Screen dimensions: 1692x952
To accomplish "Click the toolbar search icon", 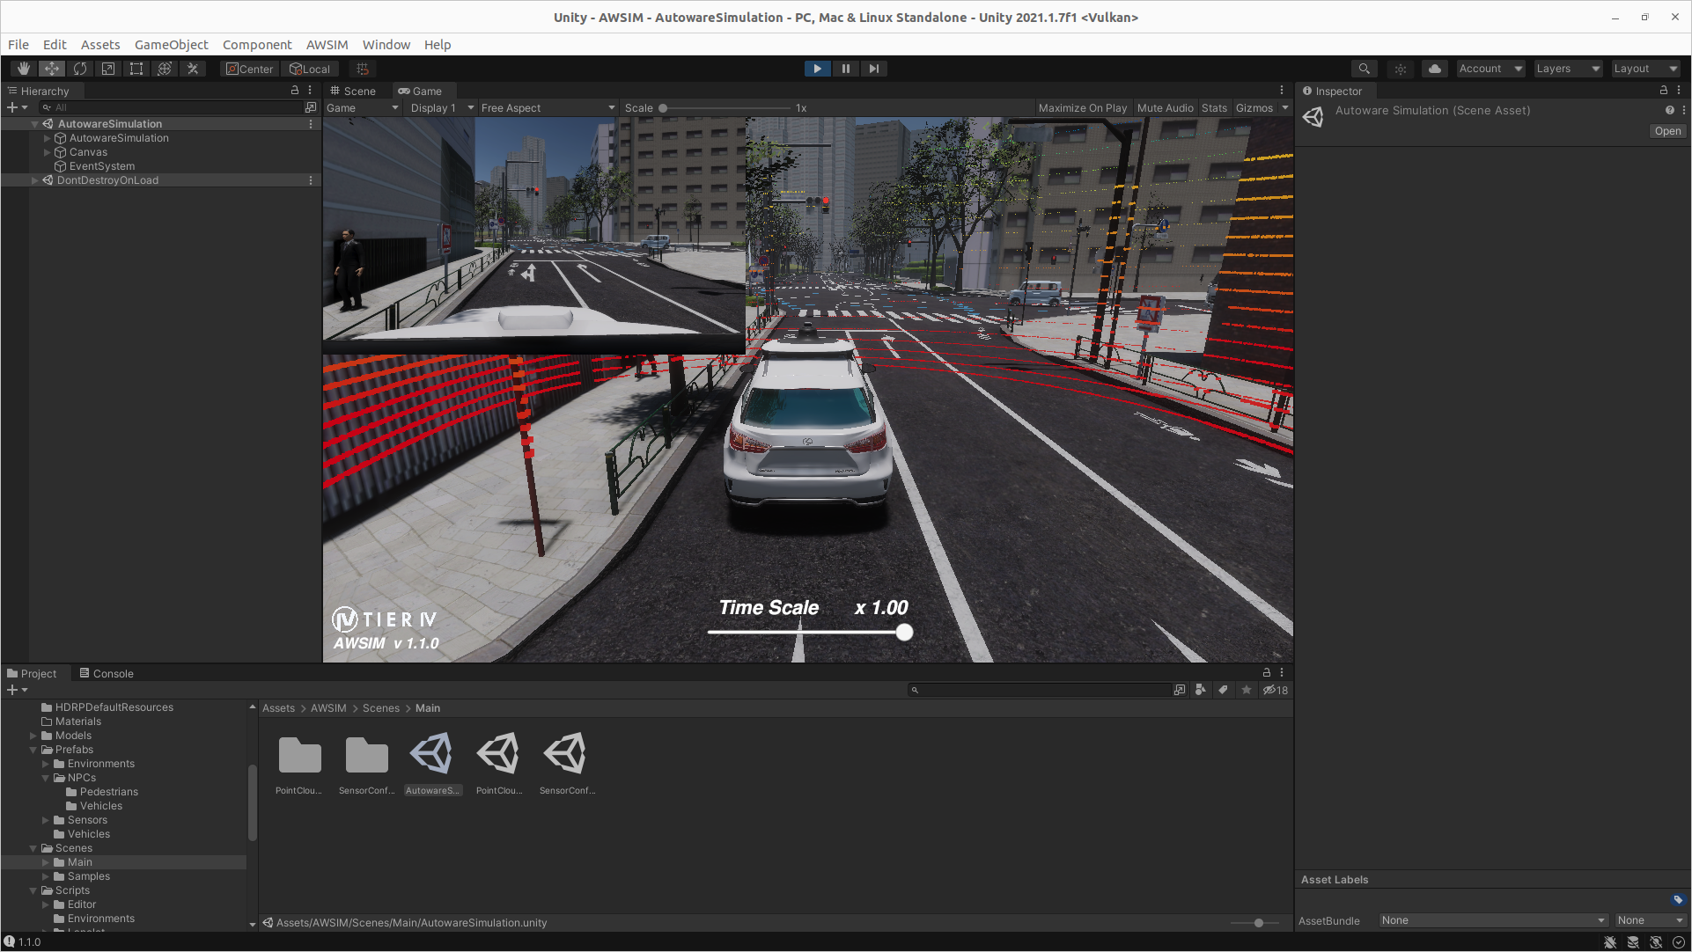I will (x=1364, y=69).
